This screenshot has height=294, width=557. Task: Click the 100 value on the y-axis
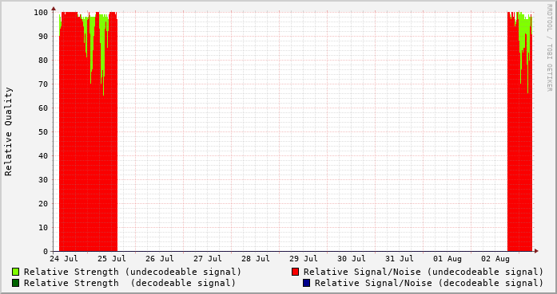41,13
